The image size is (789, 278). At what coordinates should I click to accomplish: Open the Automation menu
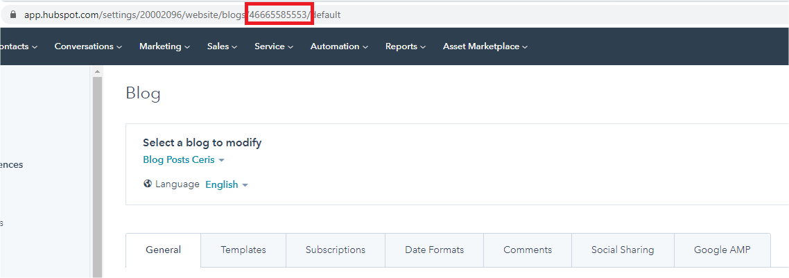point(339,46)
